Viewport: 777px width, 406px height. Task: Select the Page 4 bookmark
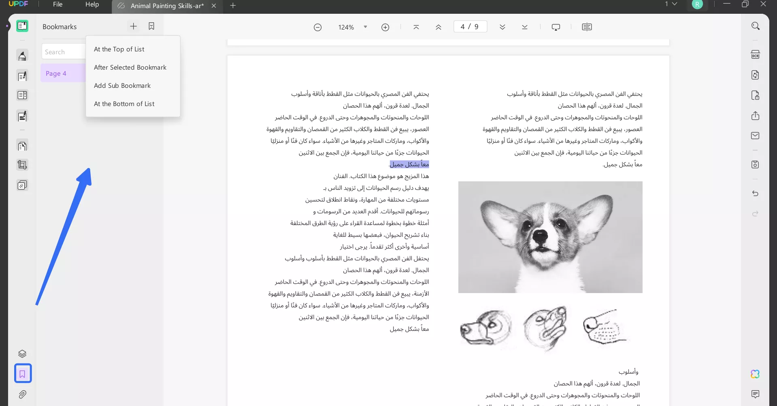pos(56,73)
